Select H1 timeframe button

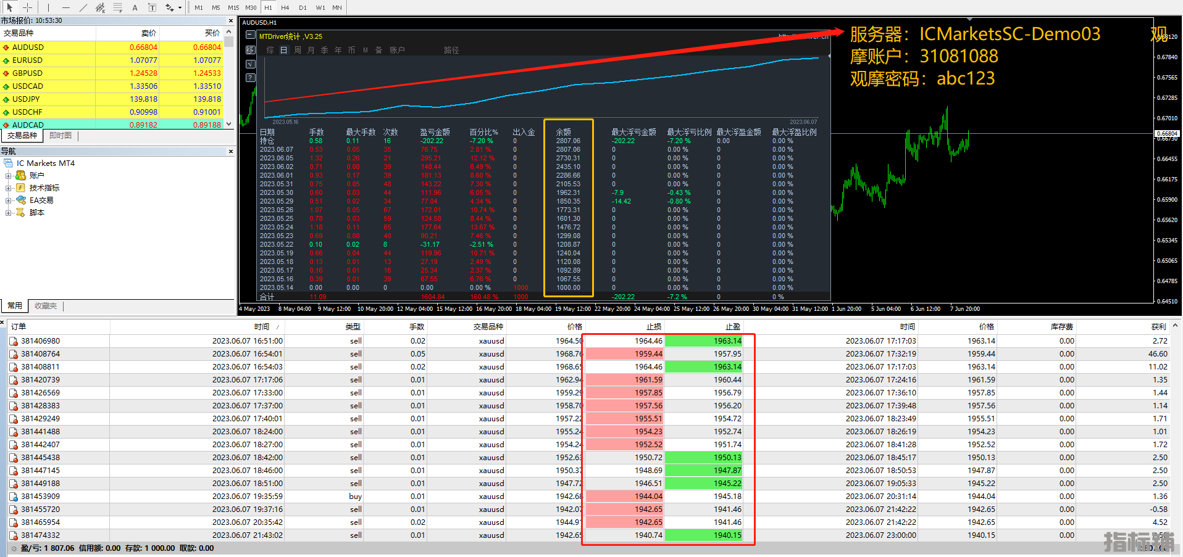click(268, 7)
